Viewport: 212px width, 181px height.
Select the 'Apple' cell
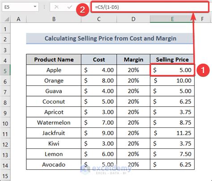[54, 70]
